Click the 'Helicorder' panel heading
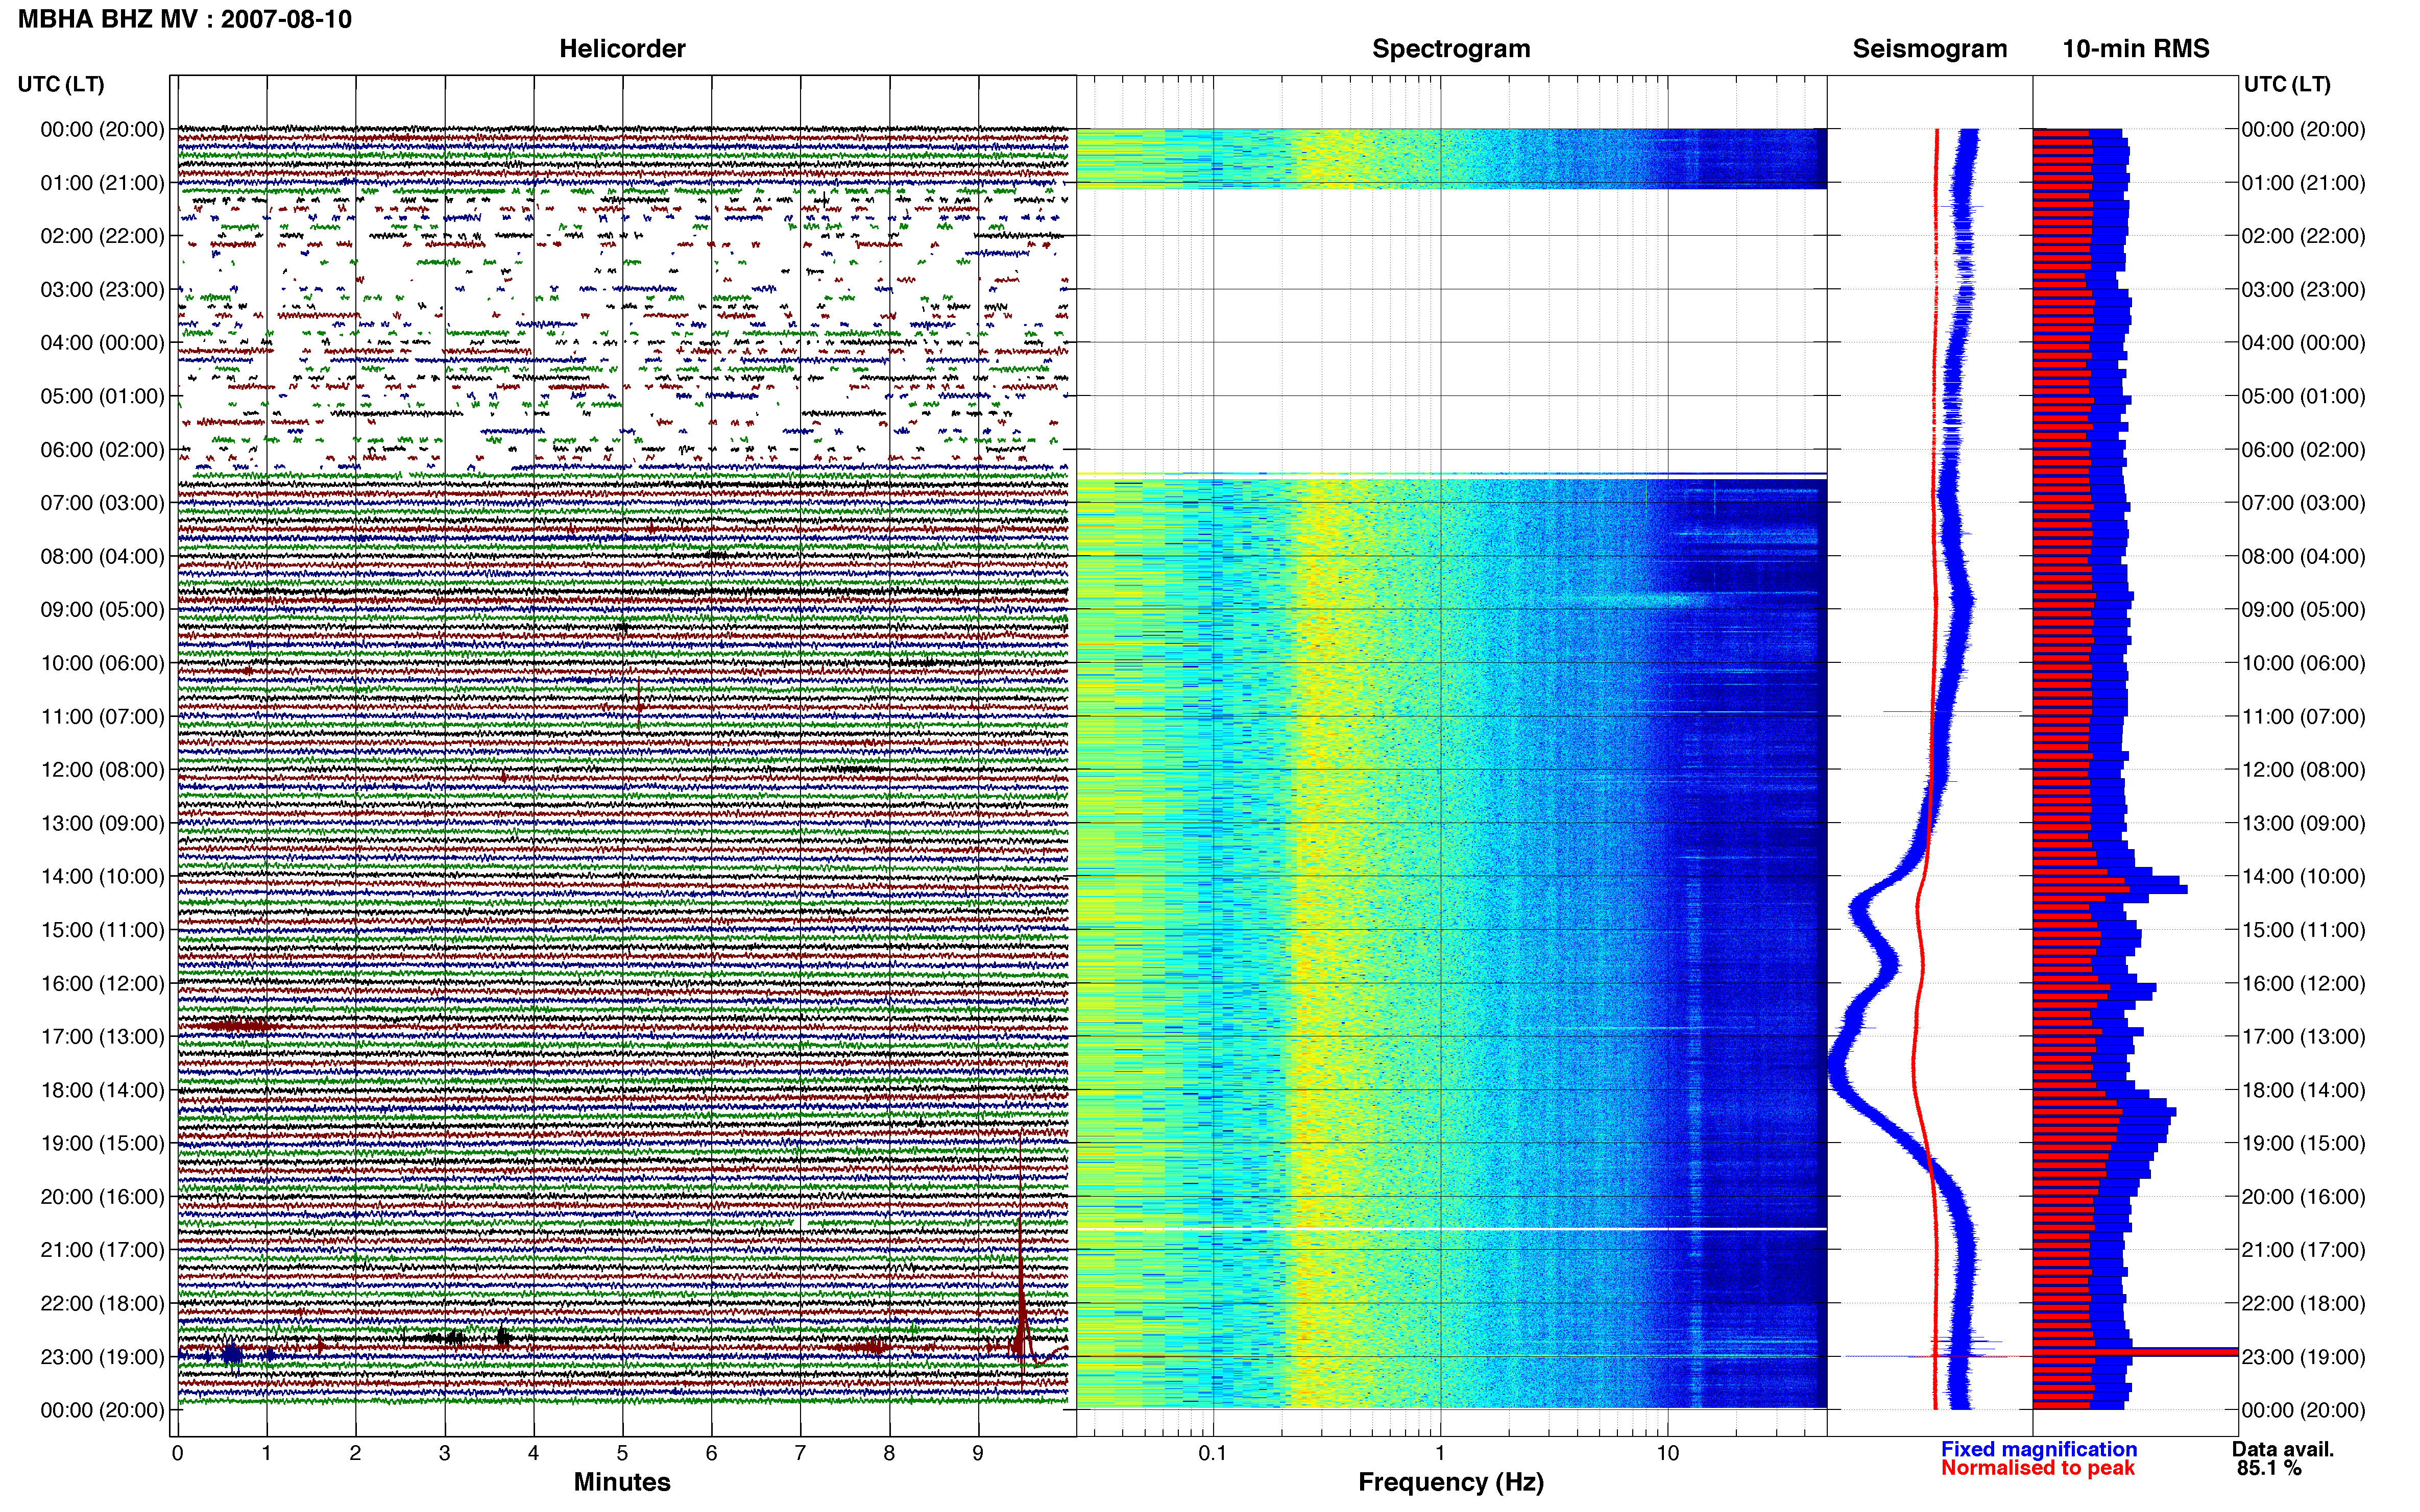 click(x=622, y=49)
